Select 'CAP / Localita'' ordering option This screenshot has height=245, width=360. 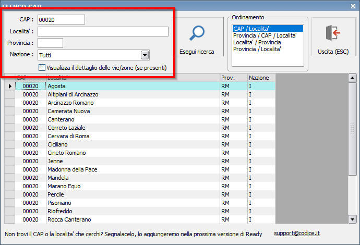coord(254,29)
